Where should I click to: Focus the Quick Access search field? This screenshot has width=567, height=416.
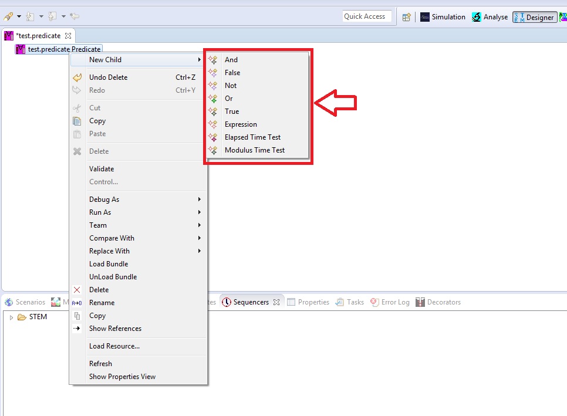[x=367, y=16]
